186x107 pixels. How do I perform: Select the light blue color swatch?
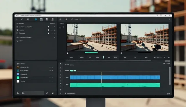point(18,74)
